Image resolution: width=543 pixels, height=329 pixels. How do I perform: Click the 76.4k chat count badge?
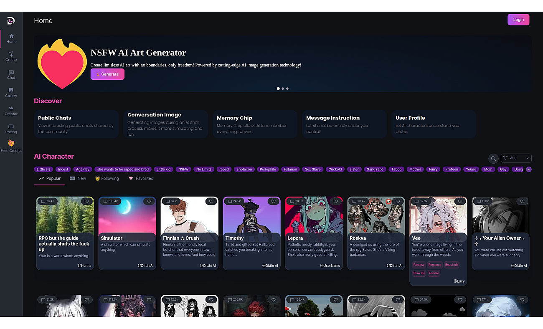pyautogui.click(x=47, y=201)
